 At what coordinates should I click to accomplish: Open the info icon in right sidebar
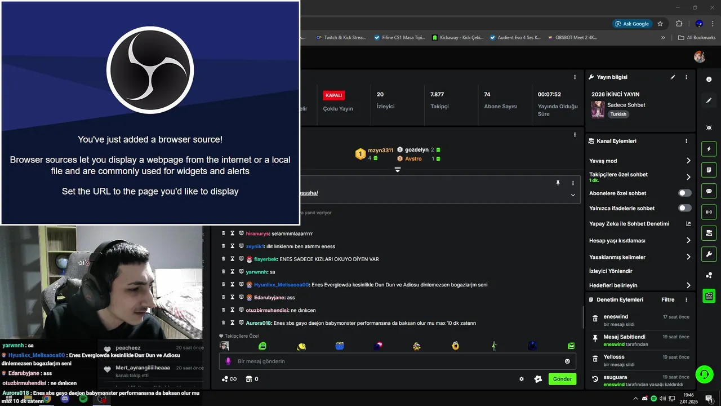[709, 80]
